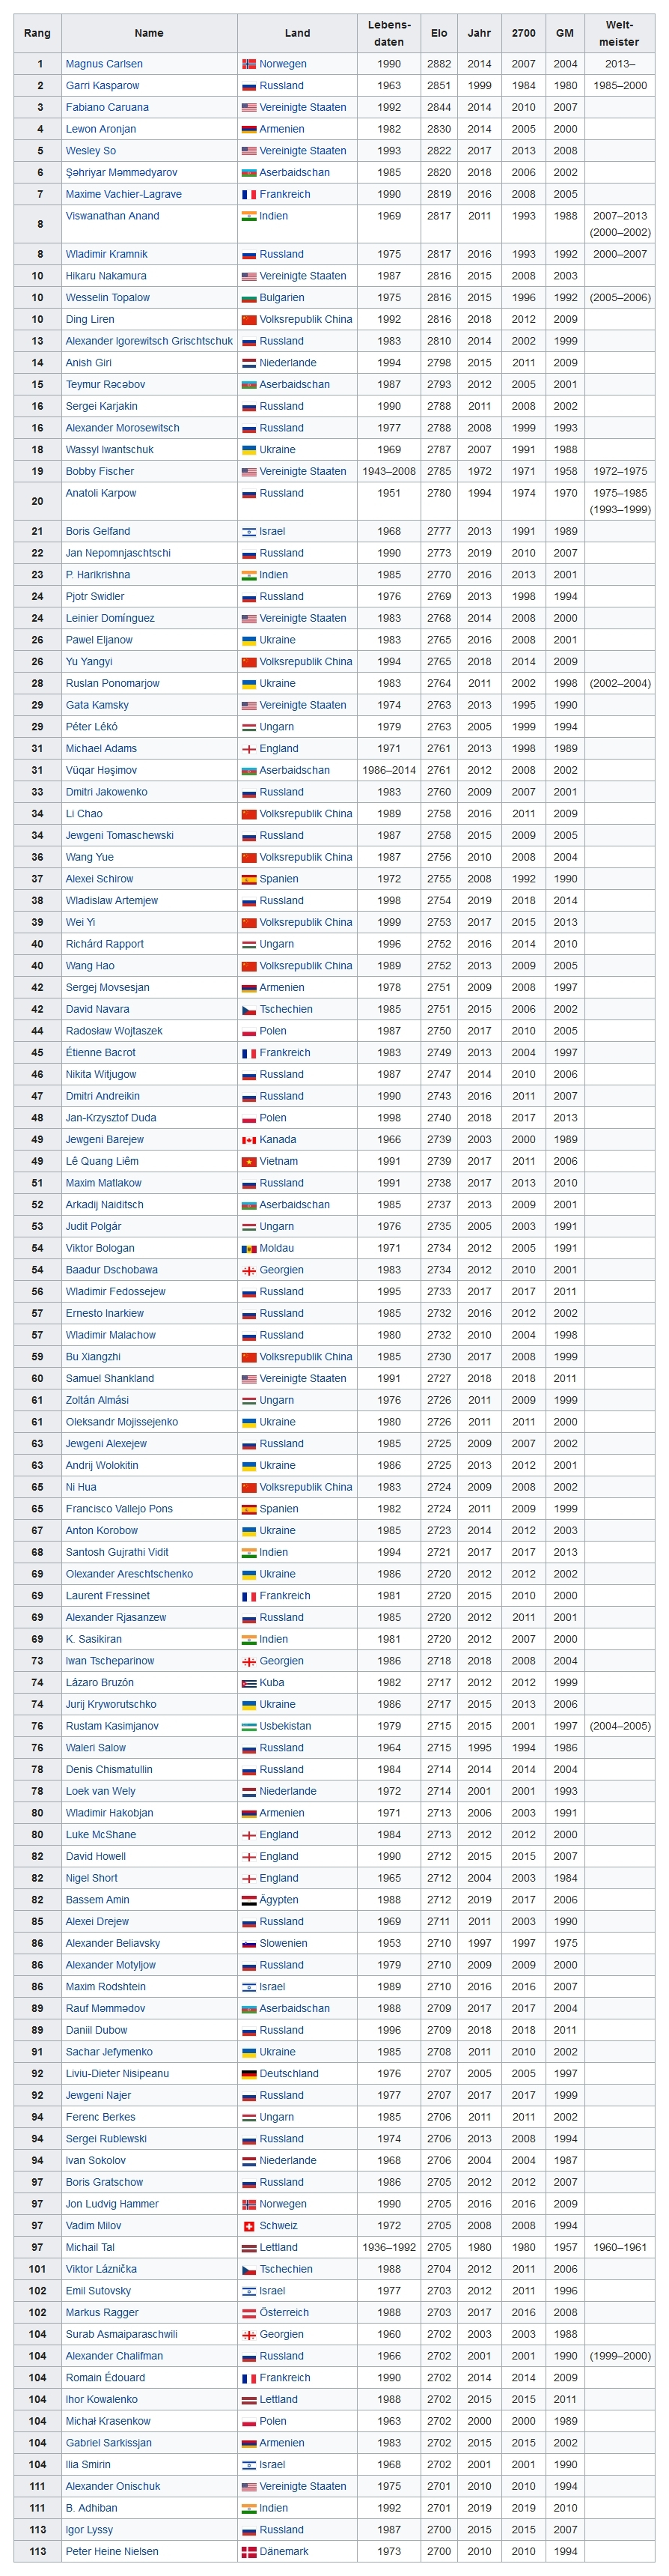Click the Egyptian flag beside Ägypten
The image size is (669, 2576).
click(248, 1900)
